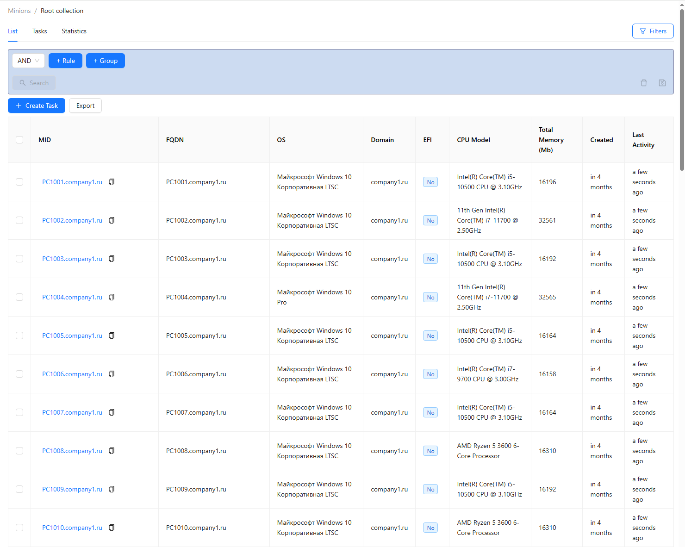The image size is (685, 547).
Task: Open the PC1005.company1.ru minion link
Action: [x=72, y=336]
